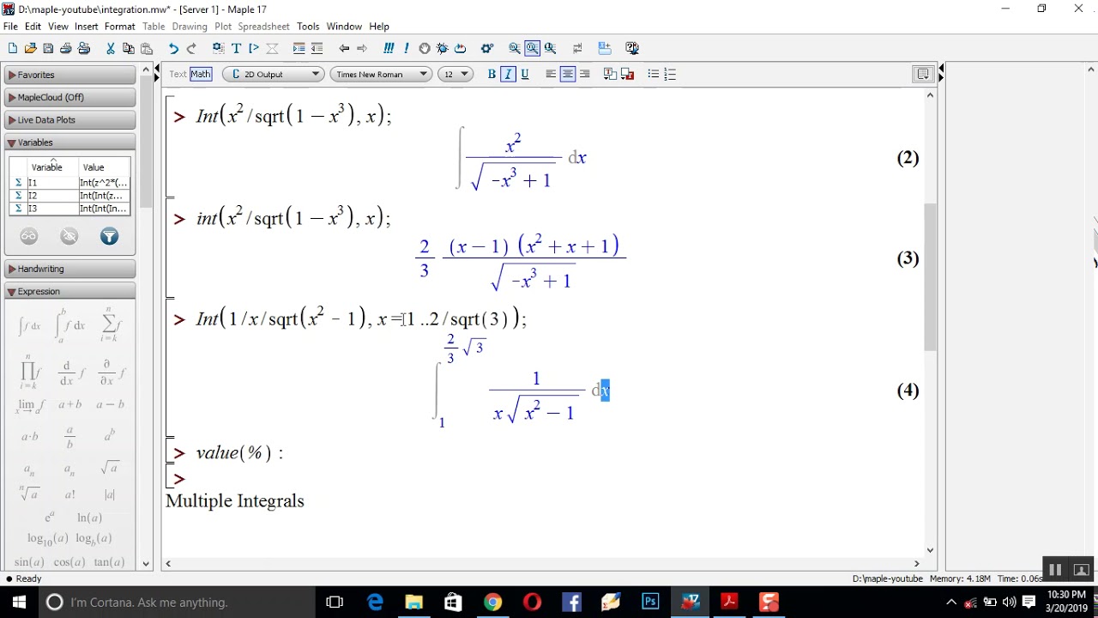Insert plain text with the T icon
The height and width of the screenshot is (618, 1098).
(x=236, y=49)
